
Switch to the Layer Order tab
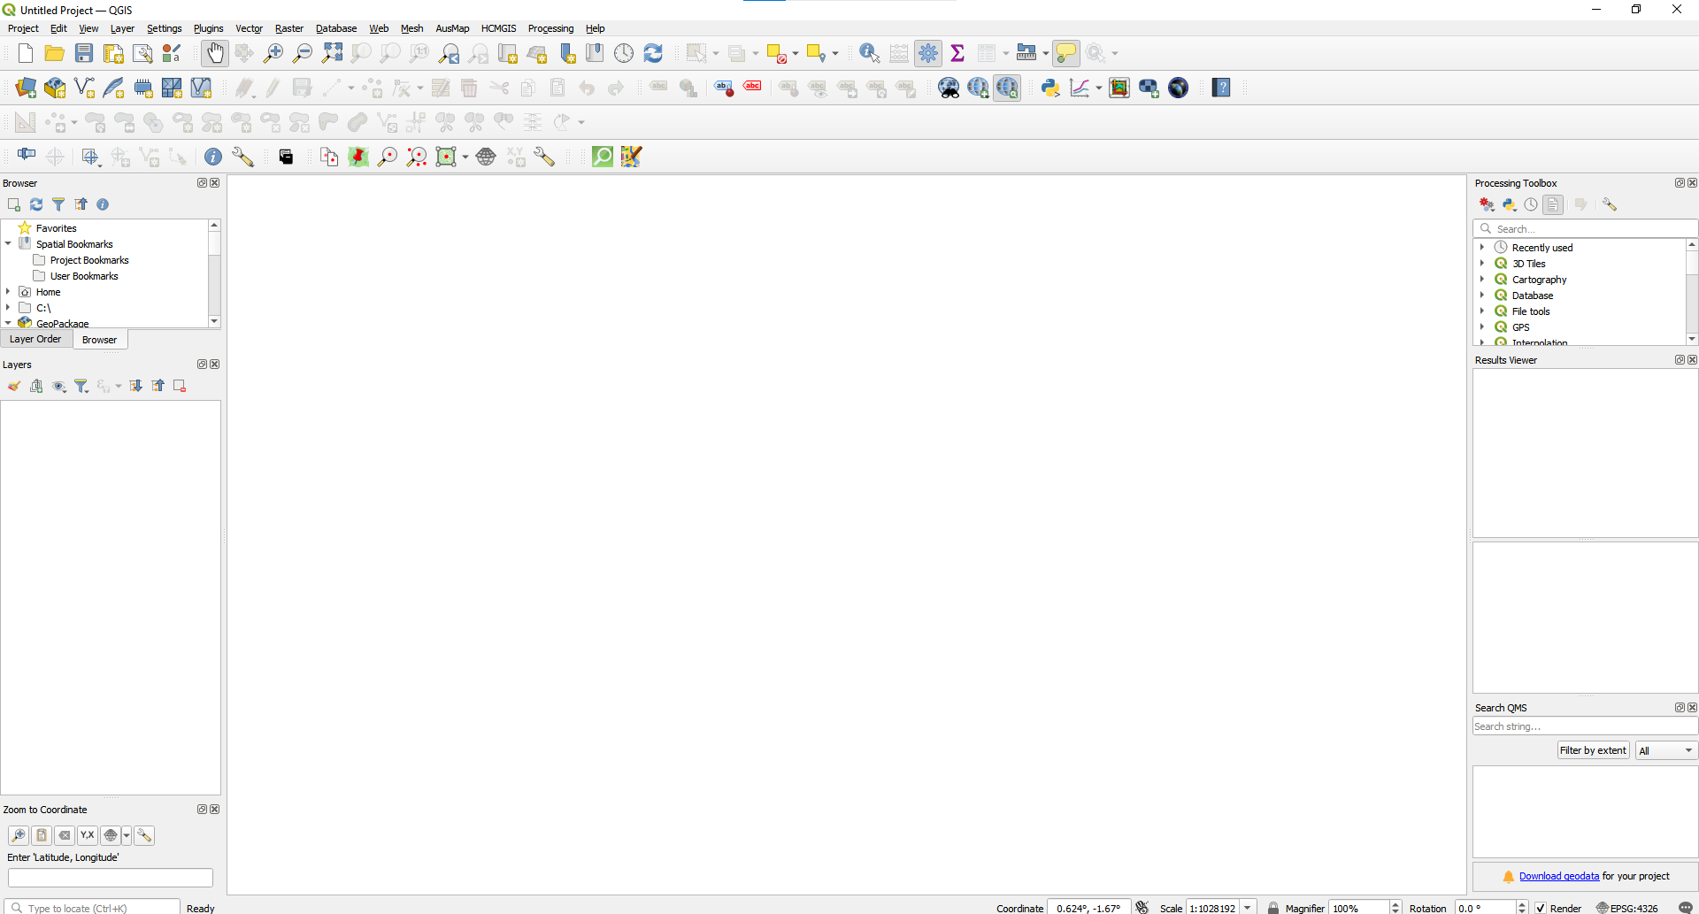point(35,339)
